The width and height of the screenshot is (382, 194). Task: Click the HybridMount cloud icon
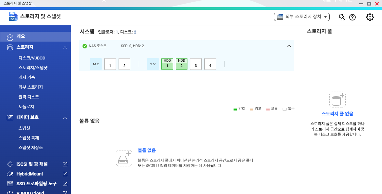click(10, 174)
